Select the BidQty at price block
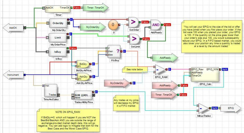This screenshot has width=244, height=133. point(83,64)
